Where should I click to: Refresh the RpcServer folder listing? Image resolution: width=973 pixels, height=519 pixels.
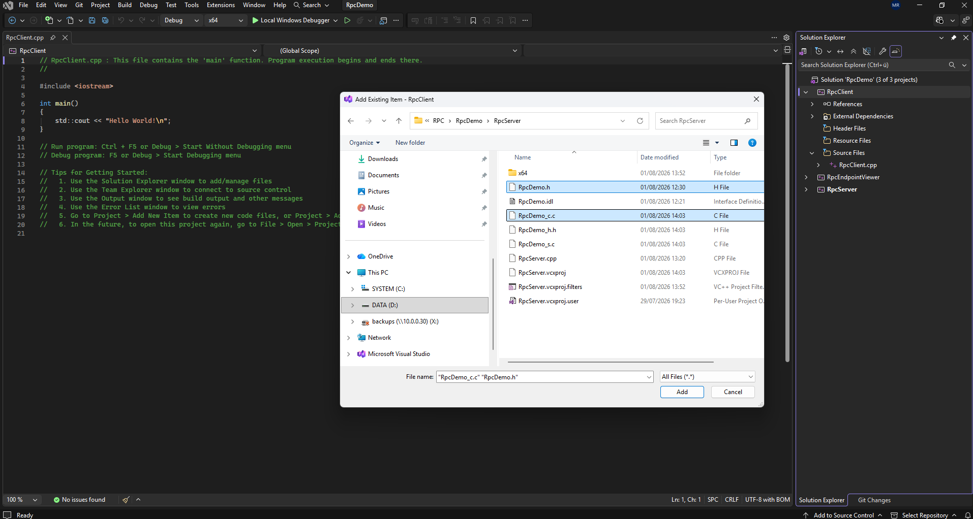click(x=640, y=121)
